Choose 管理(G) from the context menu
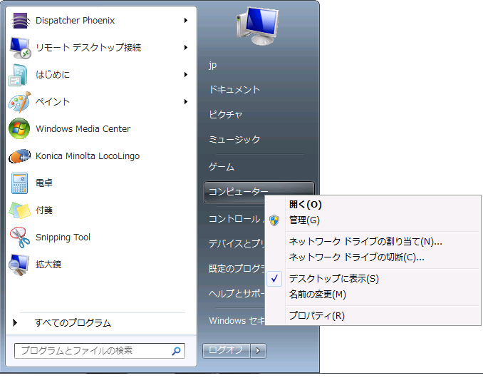Screen dimensions: 483x388 (x=304, y=220)
